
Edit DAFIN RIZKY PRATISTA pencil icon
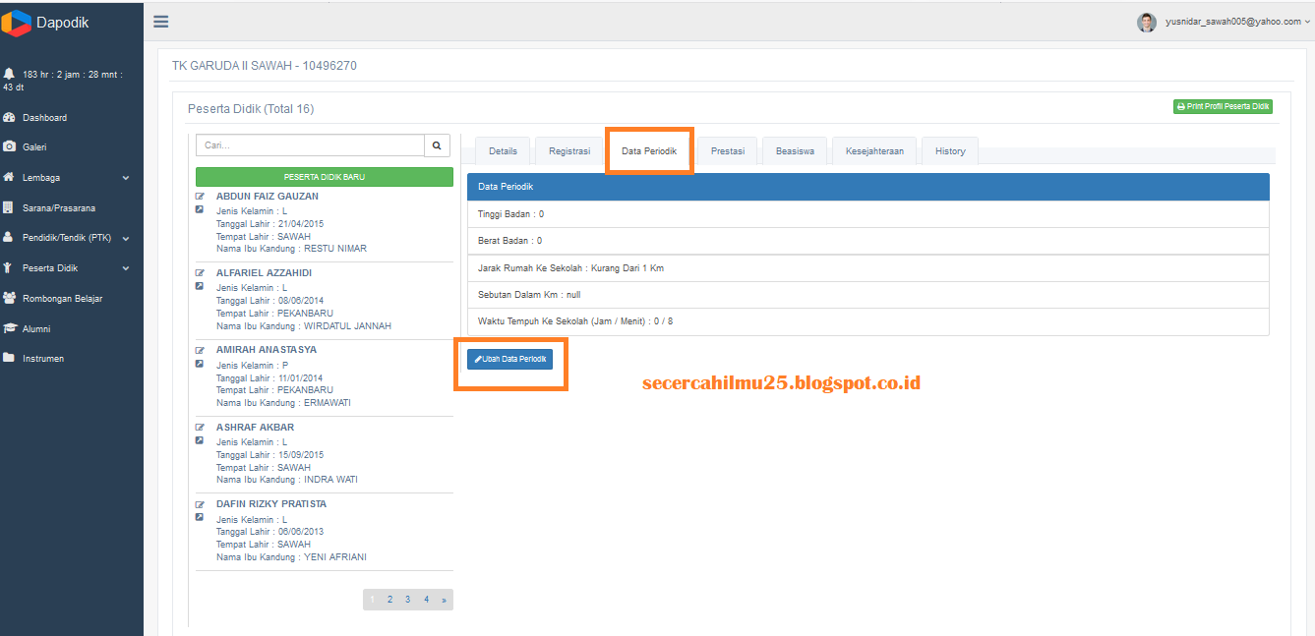click(200, 504)
